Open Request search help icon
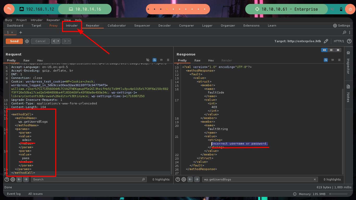The image size is (356, 200). point(7,179)
